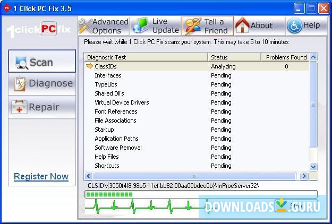Viewport: 332px width, 224px height.
Task: Click the Pending status for Interfaces
Action: tap(221, 75)
